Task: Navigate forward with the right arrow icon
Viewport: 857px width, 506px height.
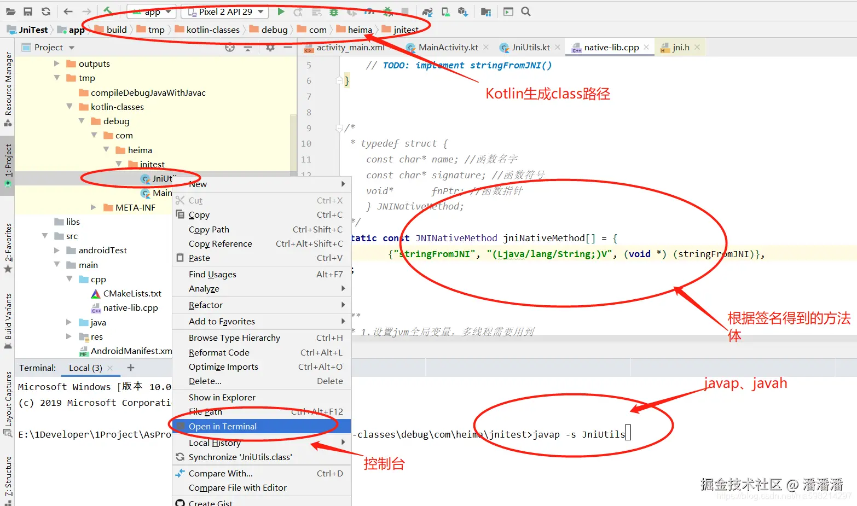Action: click(x=86, y=11)
